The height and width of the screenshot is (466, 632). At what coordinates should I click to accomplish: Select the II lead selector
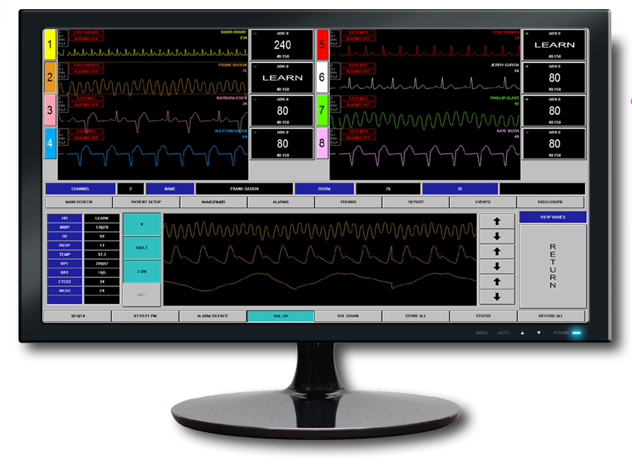point(142,224)
